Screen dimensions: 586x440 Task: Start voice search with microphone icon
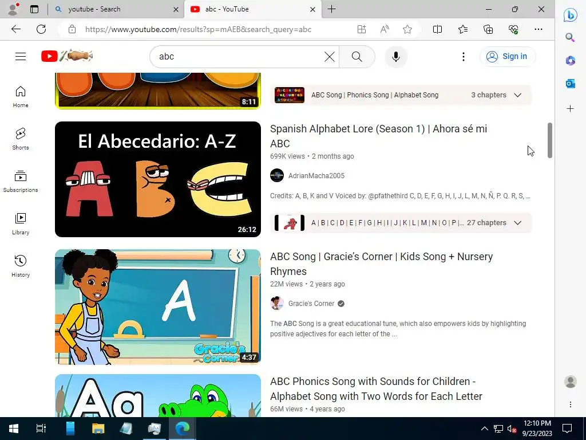(396, 57)
